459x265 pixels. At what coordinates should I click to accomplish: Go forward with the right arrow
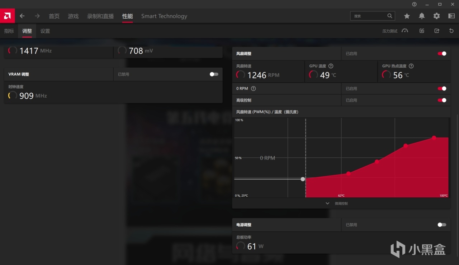point(37,16)
